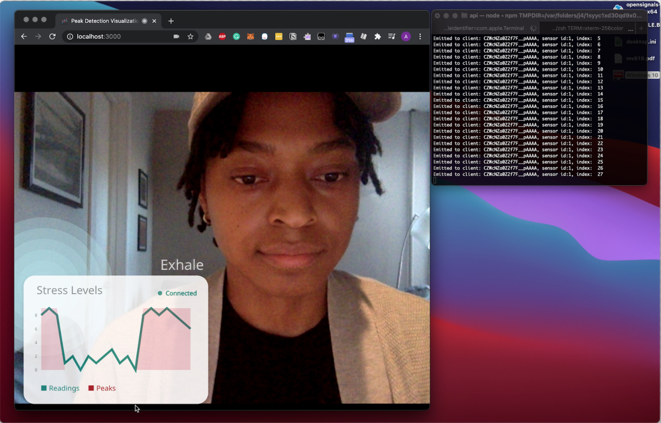The height and width of the screenshot is (423, 661).
Task: Select the zsh TERM=xterm-256color terminal tab
Action: (587, 28)
